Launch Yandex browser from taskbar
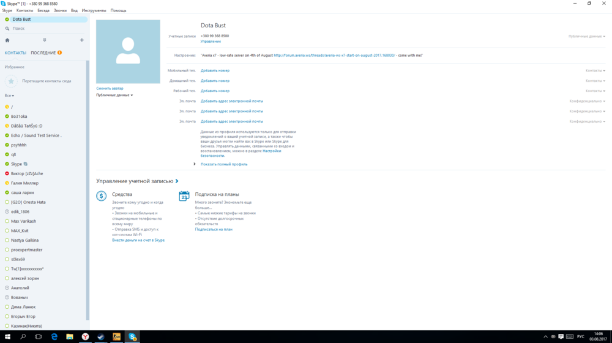 pos(86,336)
